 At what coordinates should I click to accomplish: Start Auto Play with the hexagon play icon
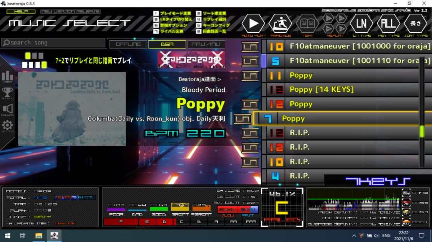pyautogui.click(x=253, y=24)
